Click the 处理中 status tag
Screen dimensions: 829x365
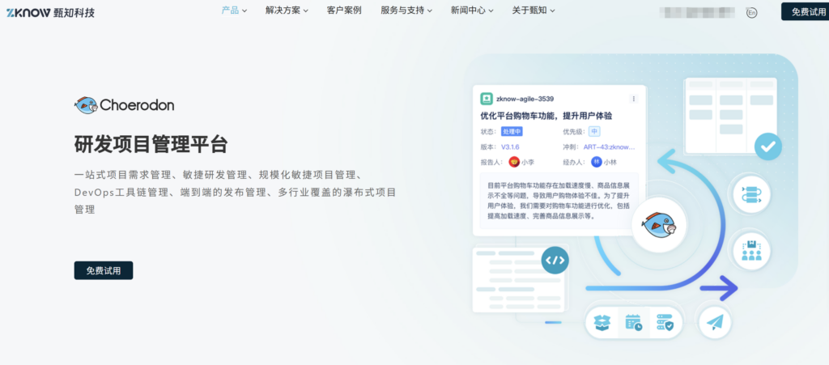pos(512,132)
